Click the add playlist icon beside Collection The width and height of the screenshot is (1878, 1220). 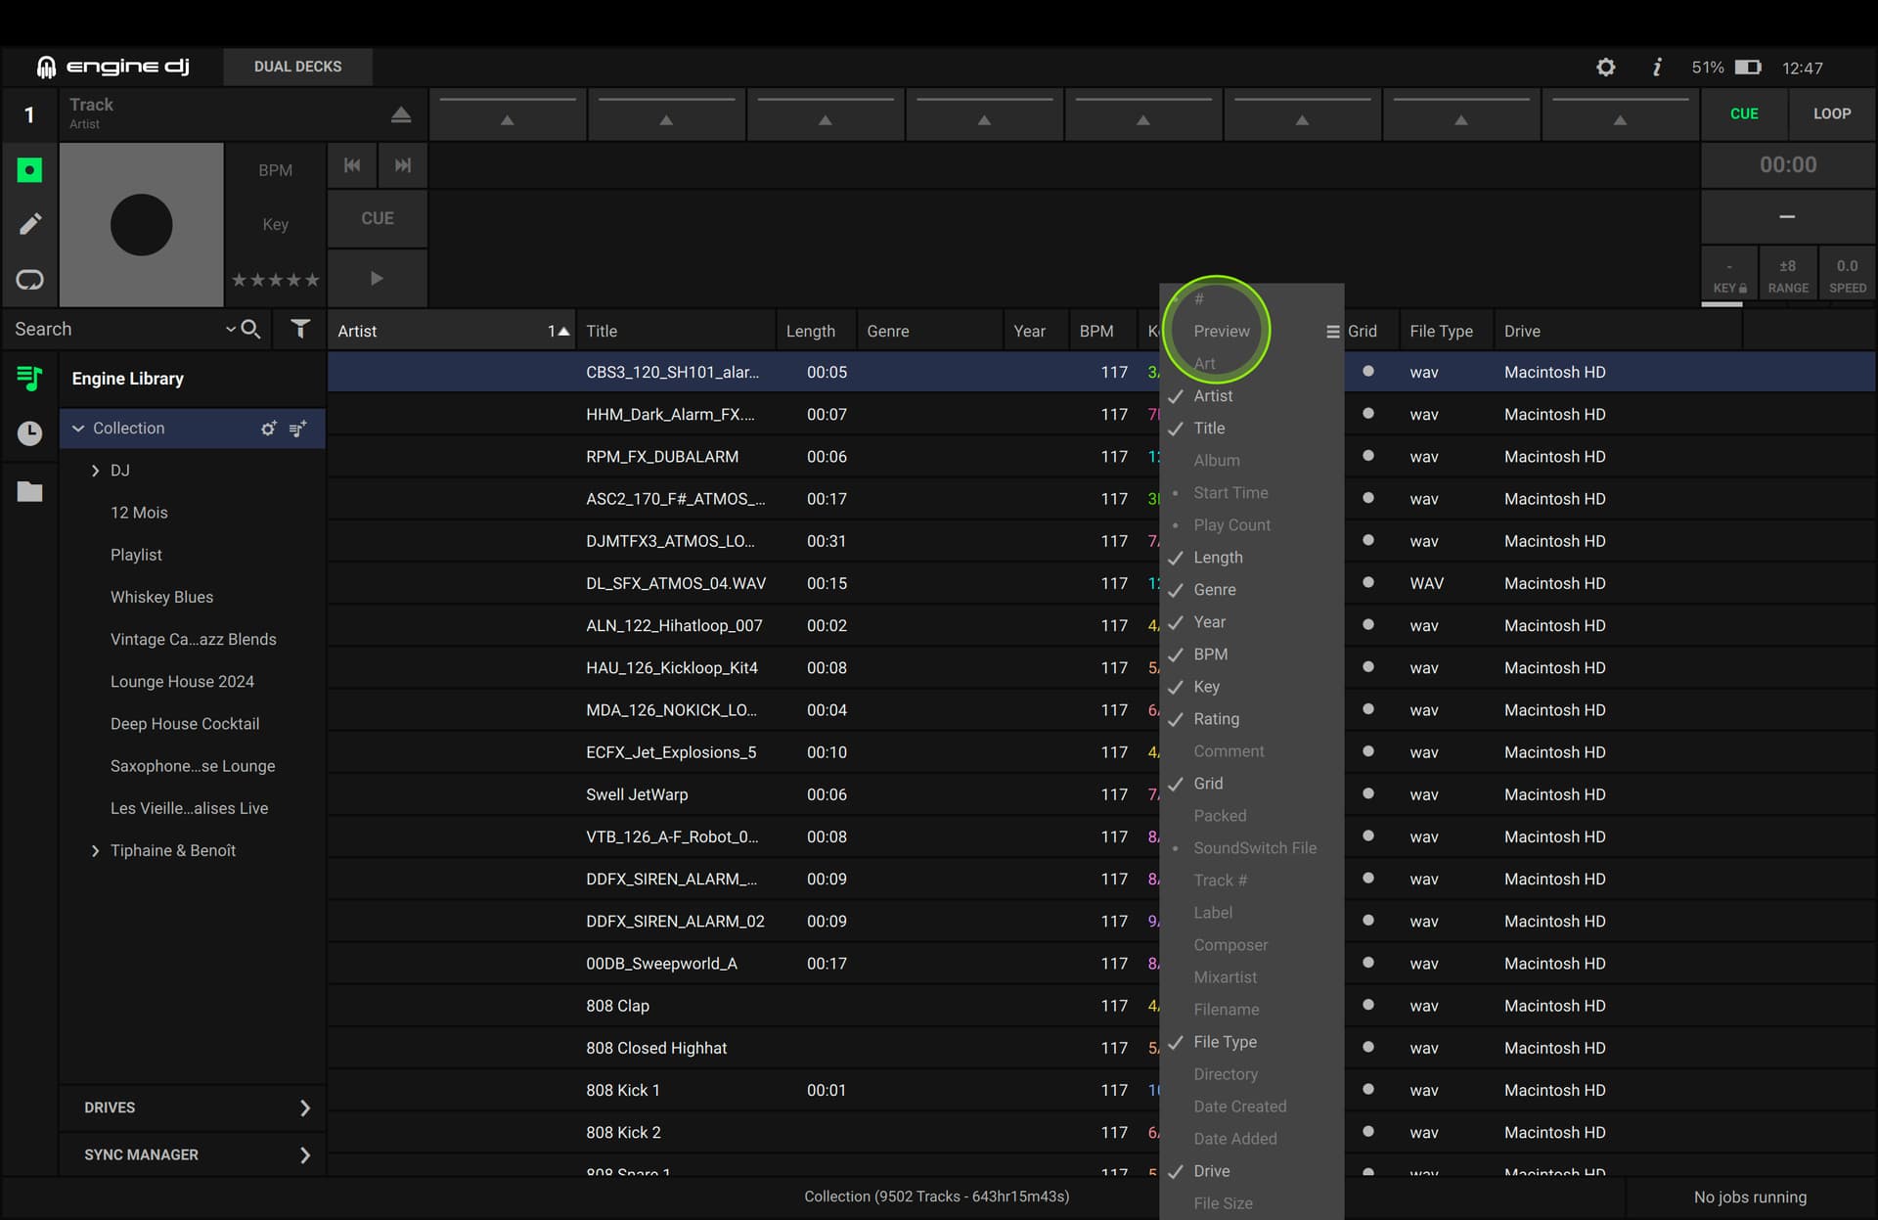pos(298,429)
